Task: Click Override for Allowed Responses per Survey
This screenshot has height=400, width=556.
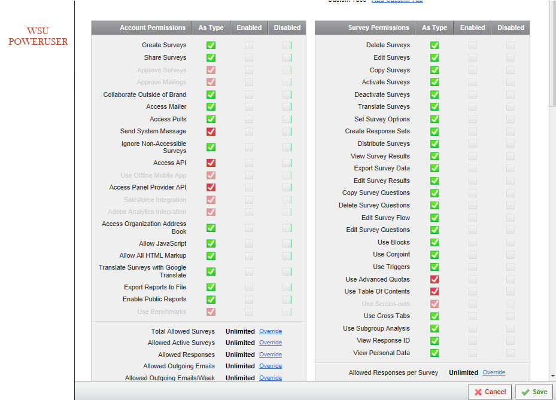Action: click(x=494, y=372)
